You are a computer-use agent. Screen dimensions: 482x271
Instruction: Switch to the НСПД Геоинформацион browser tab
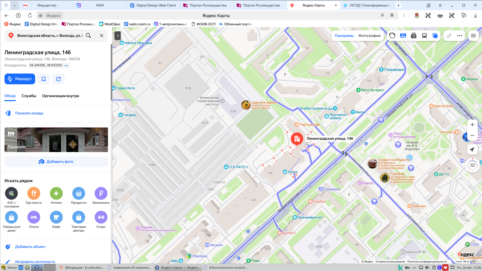coord(367,5)
